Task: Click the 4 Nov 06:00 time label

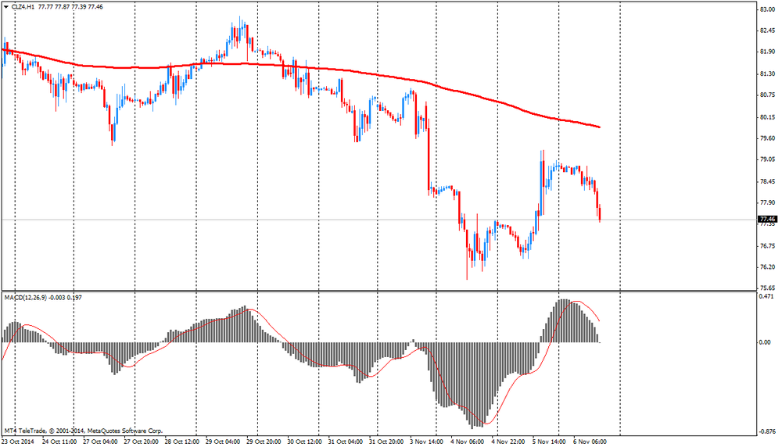Action: (x=468, y=442)
